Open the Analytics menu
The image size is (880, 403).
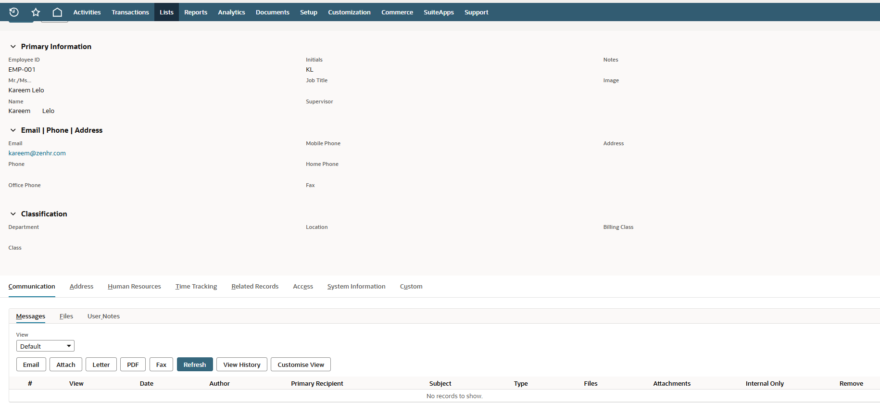click(x=231, y=12)
